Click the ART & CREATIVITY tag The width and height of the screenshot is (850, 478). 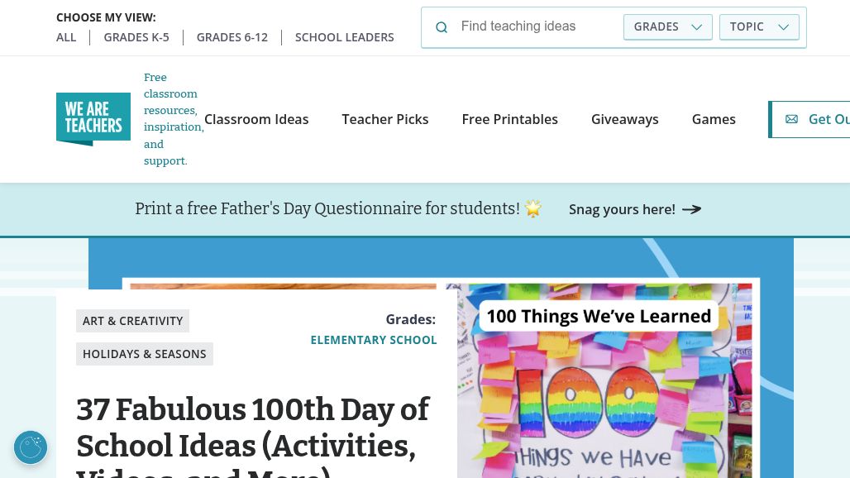click(133, 321)
